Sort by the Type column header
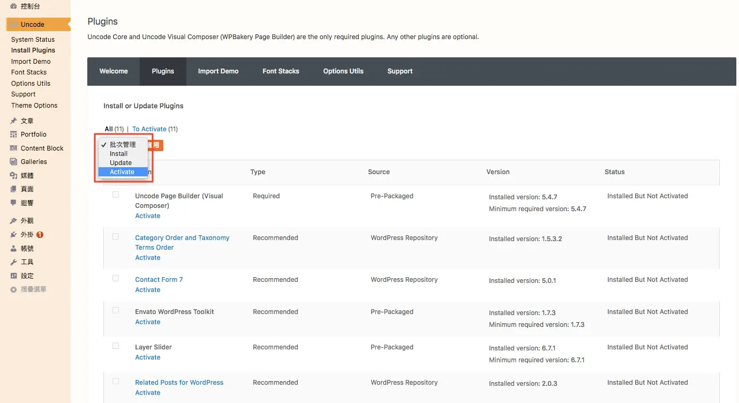 [x=258, y=172]
